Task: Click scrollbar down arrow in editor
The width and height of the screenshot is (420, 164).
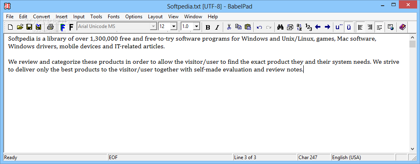Action: [x=412, y=149]
